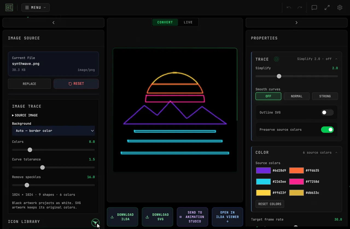Select the Convert tab
Screen dimensions: 350x229
(x=165, y=22)
